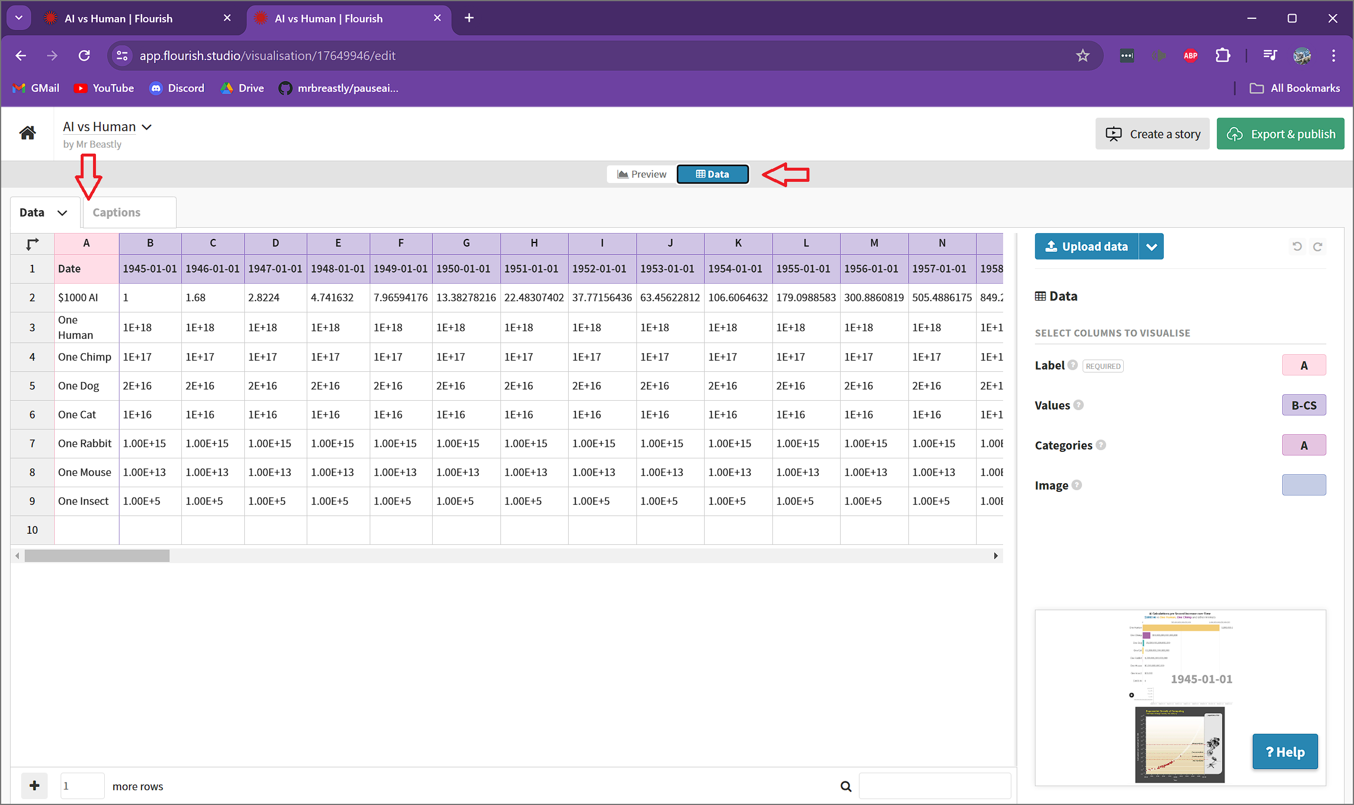
Task: Switch to the Preview view
Action: [x=641, y=174]
